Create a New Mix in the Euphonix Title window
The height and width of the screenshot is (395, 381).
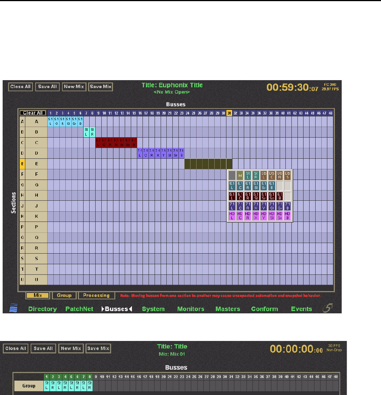tap(74, 87)
